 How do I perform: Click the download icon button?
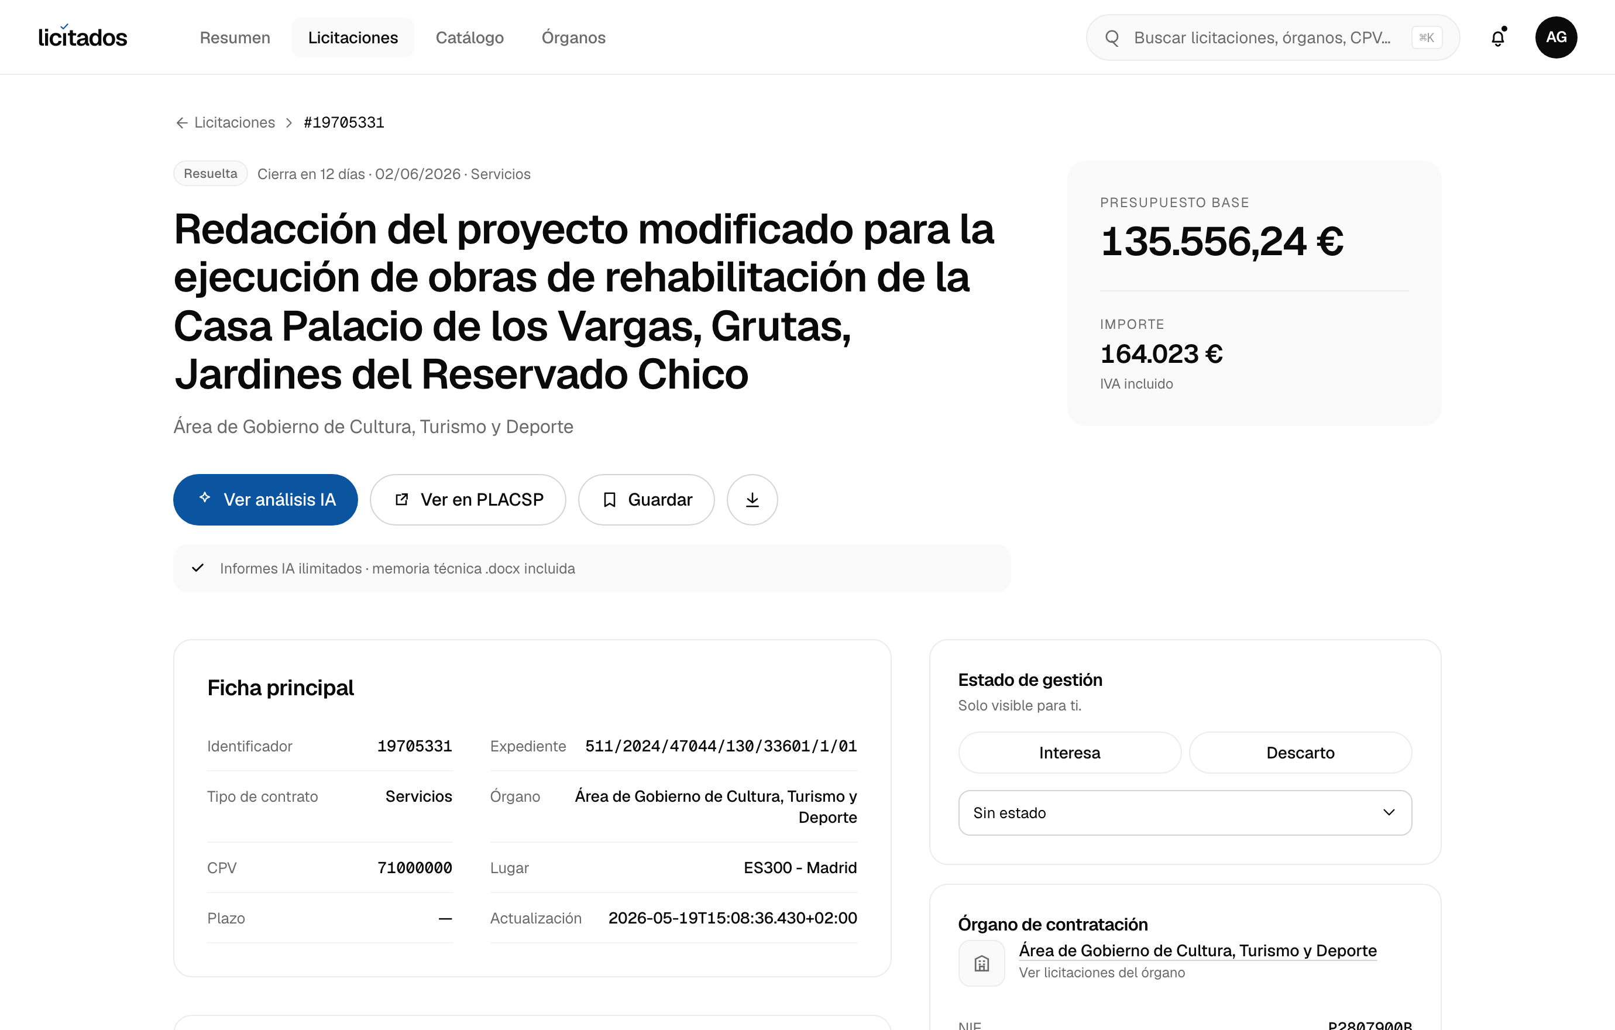pos(752,500)
